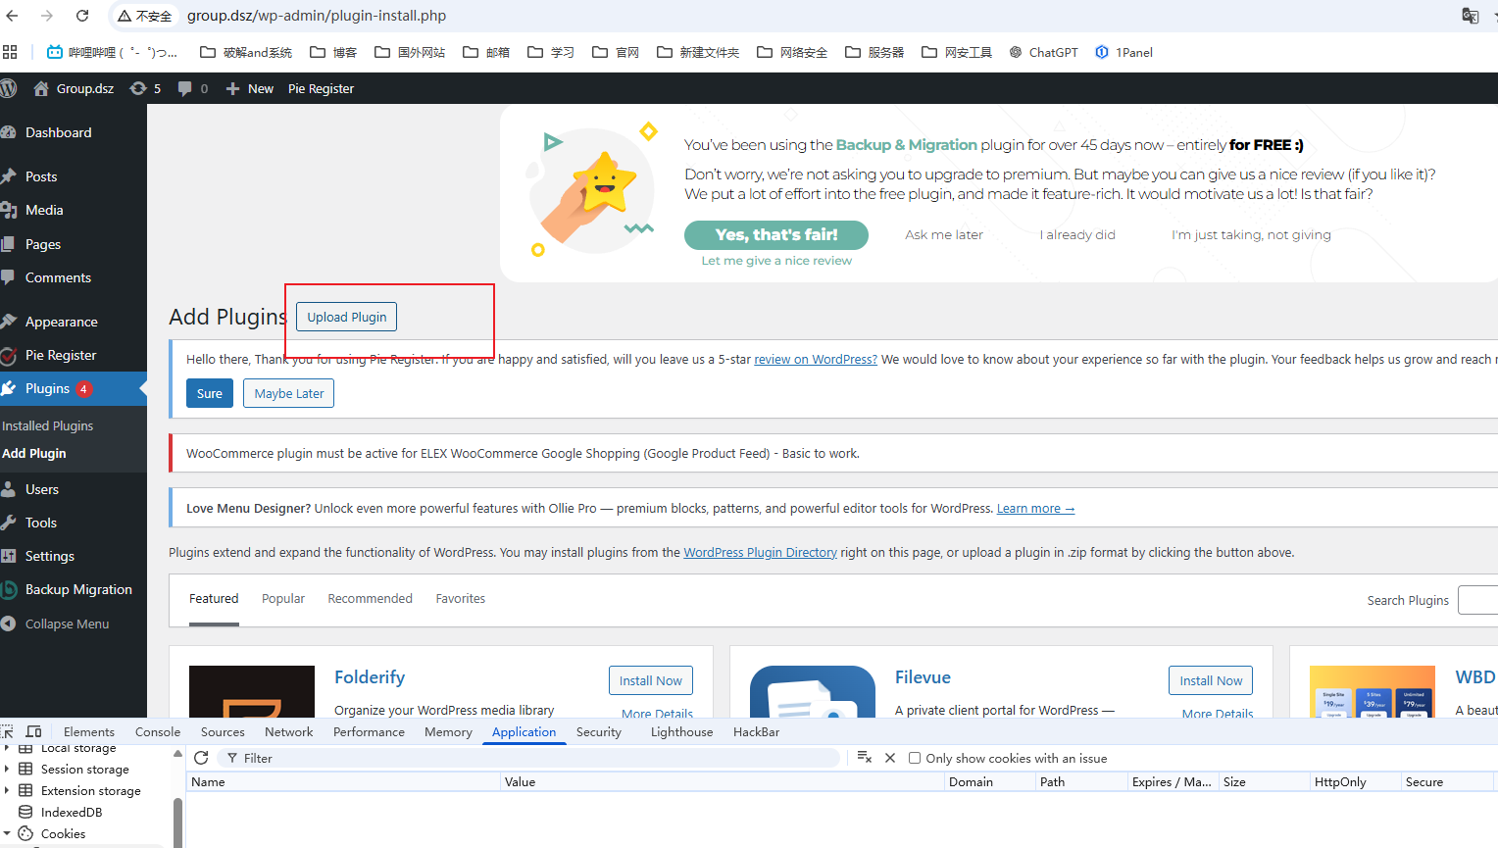This screenshot has height=848, width=1498.
Task: Open the WordPress Plugin Directory link
Action: pyautogui.click(x=760, y=552)
